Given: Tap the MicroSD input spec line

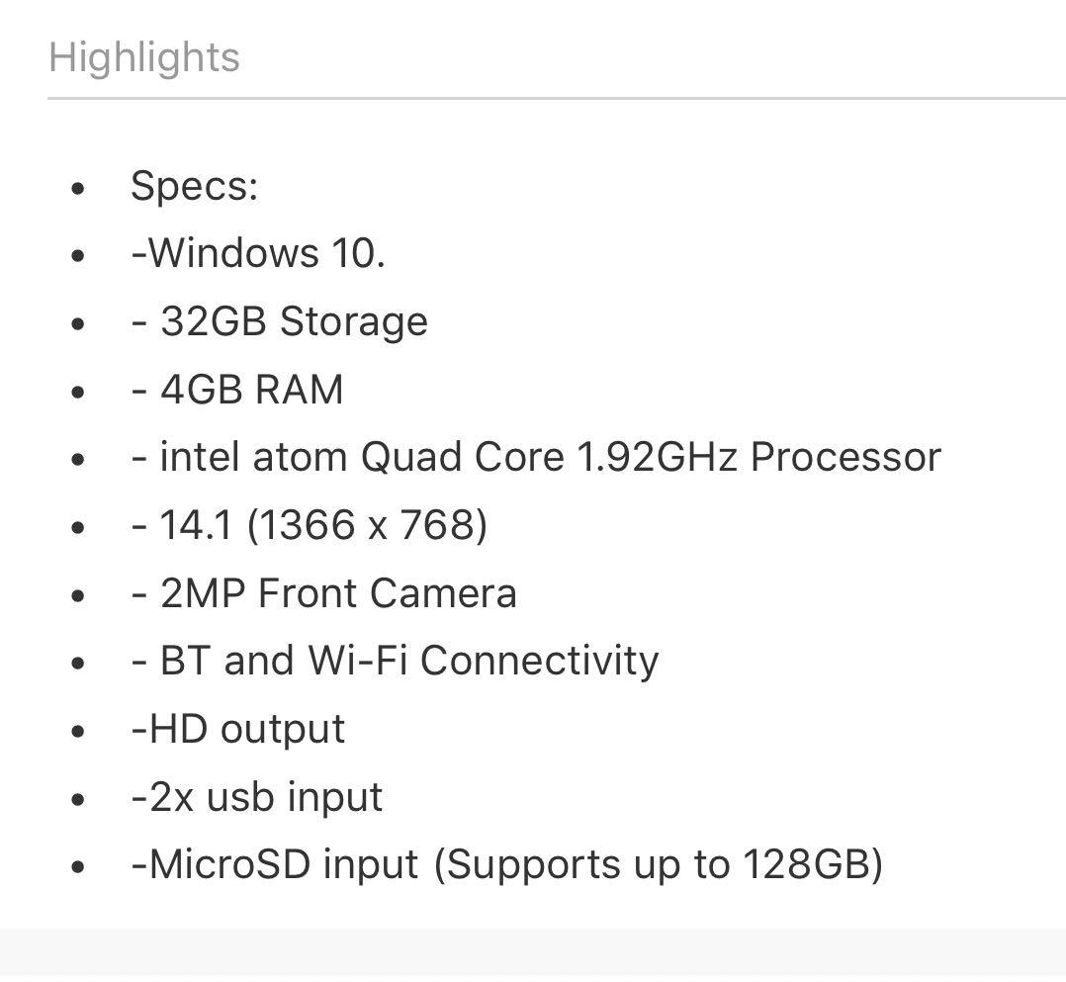Looking at the screenshot, I should (506, 864).
